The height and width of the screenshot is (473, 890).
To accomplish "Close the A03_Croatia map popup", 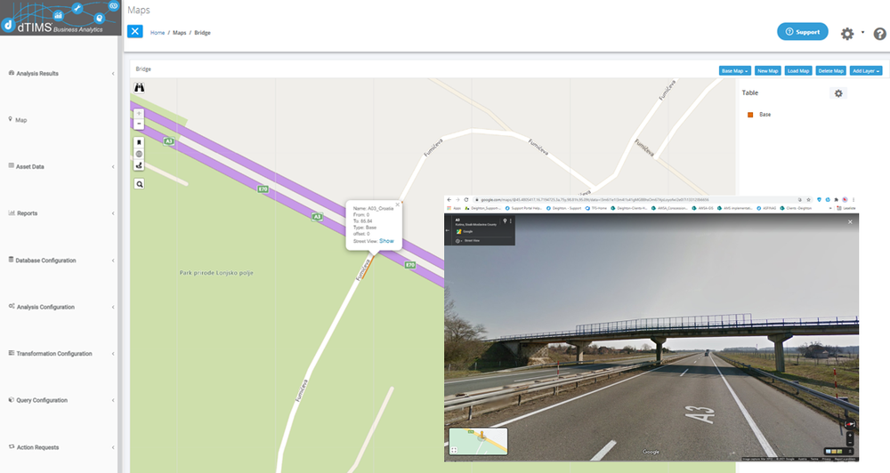I will (397, 204).
